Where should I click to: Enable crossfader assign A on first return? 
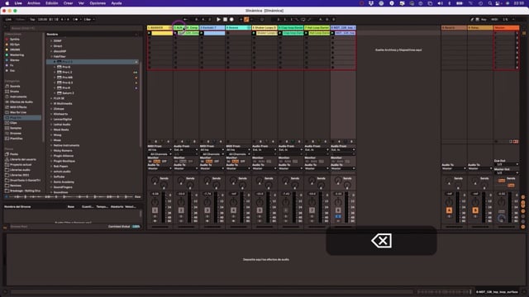pos(449,210)
